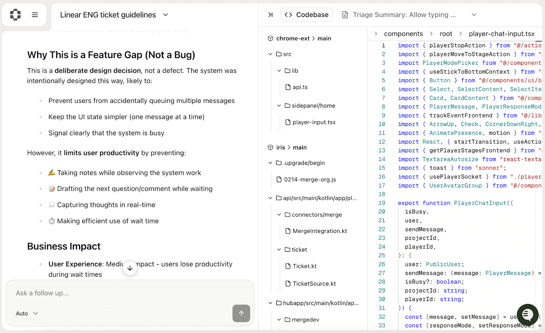
Task: Collapse the ticket folder
Action: click(279, 250)
